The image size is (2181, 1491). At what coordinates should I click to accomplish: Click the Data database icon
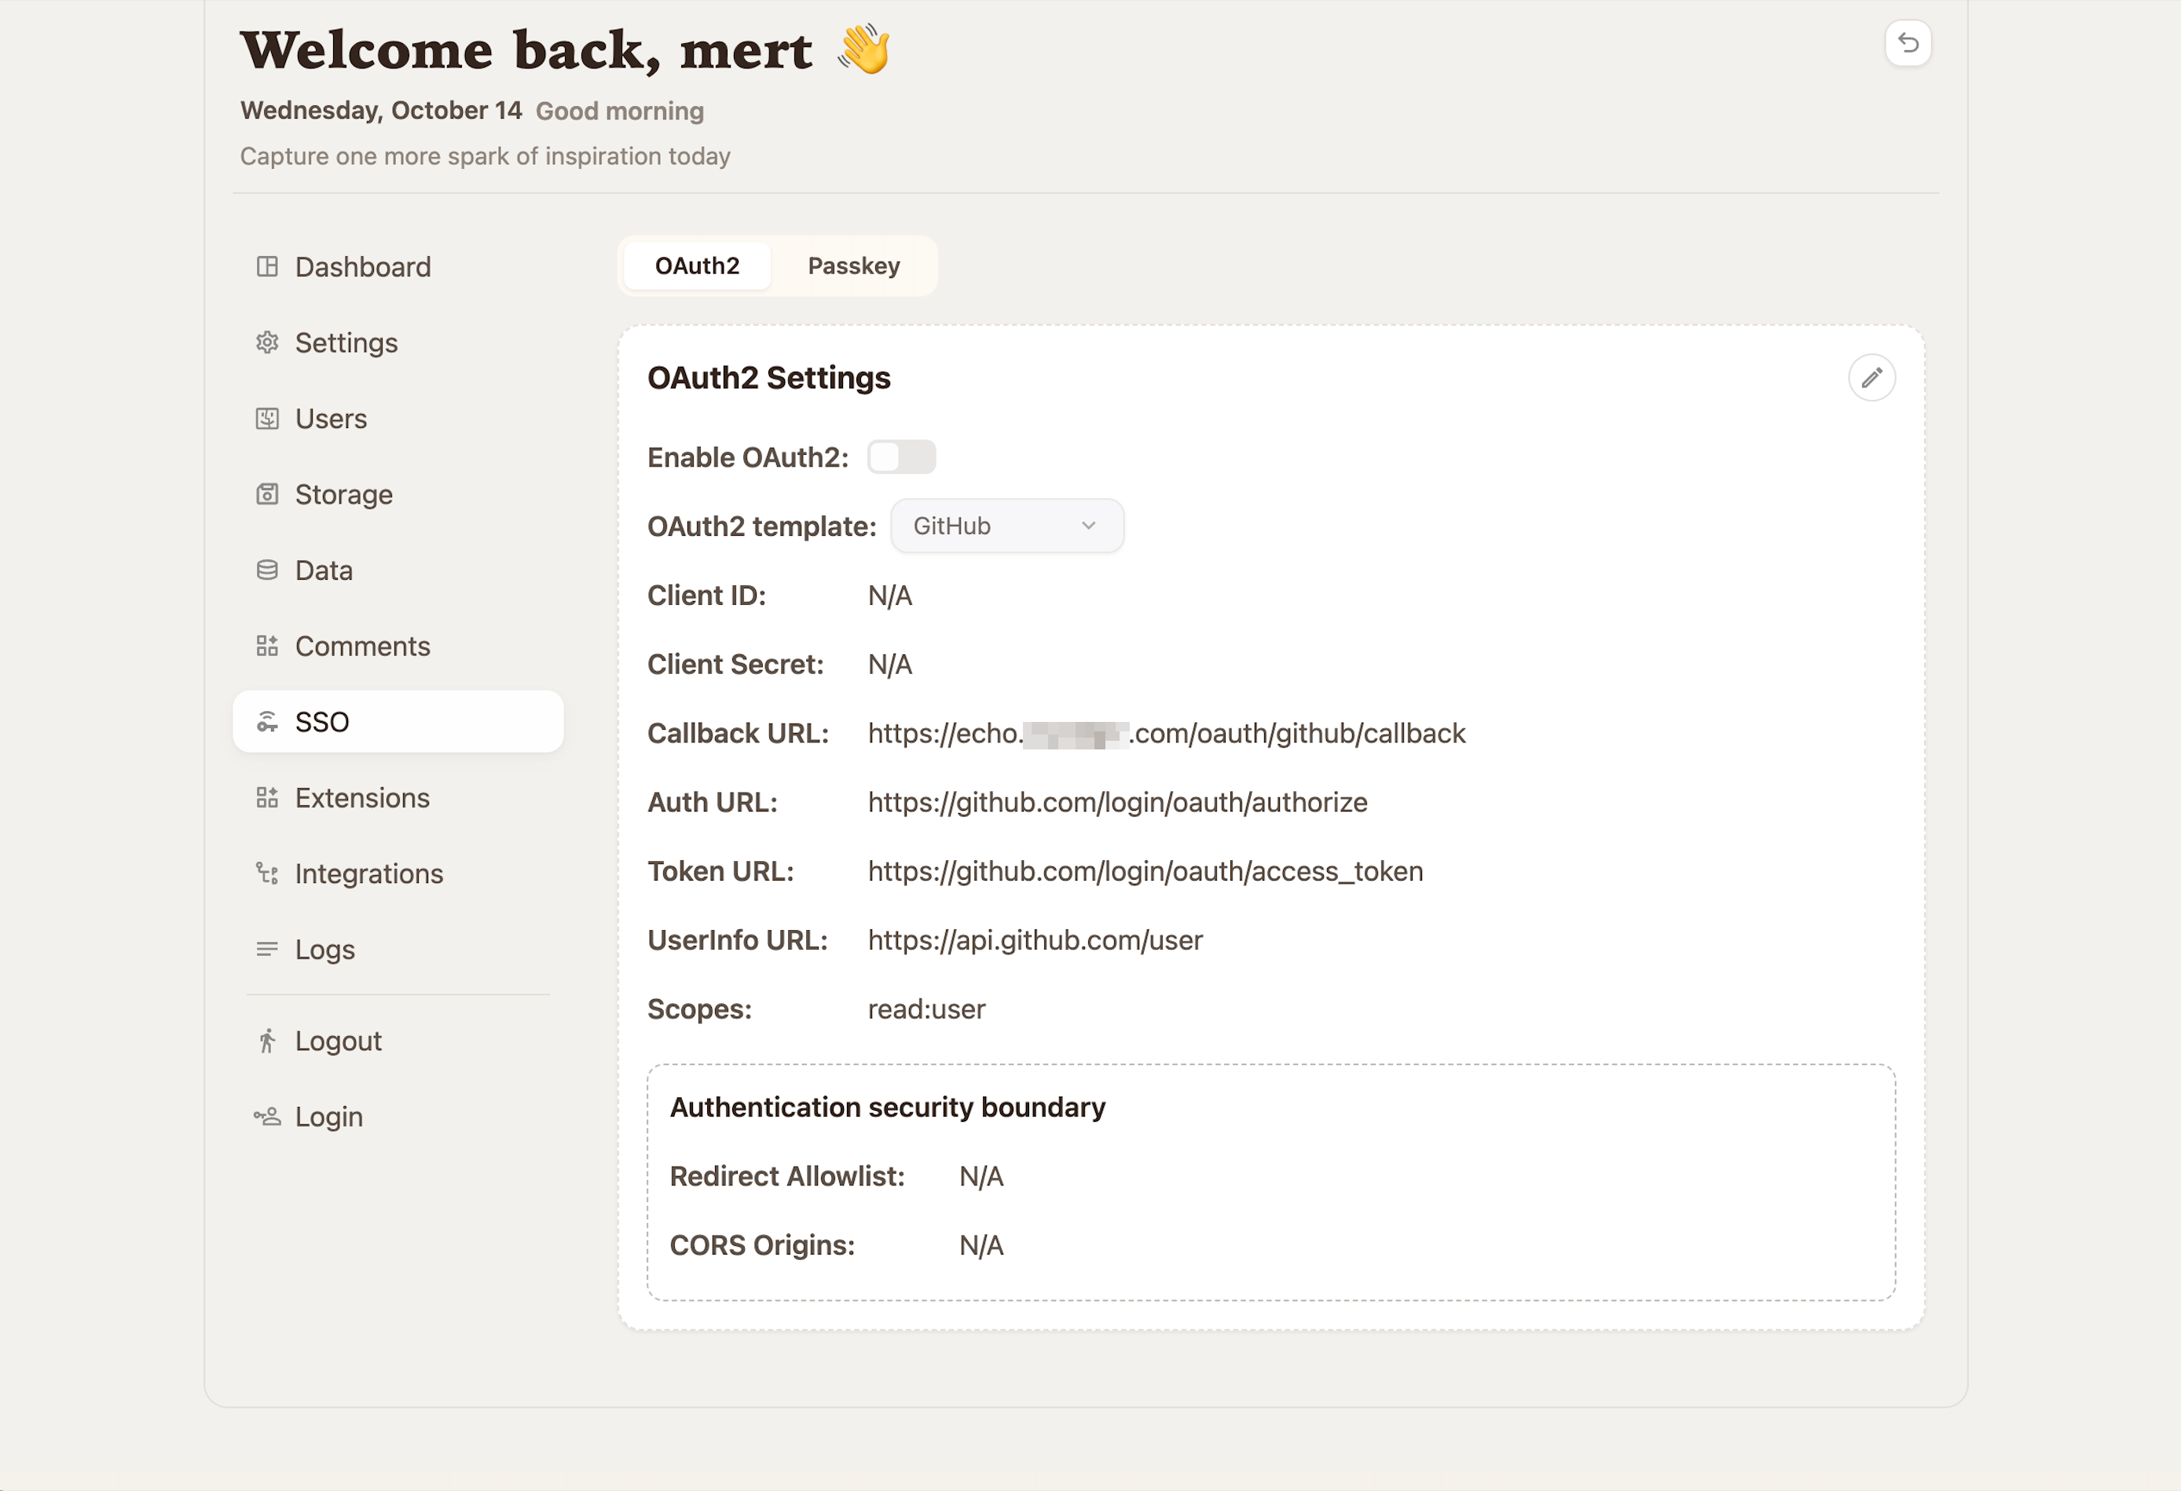267,570
